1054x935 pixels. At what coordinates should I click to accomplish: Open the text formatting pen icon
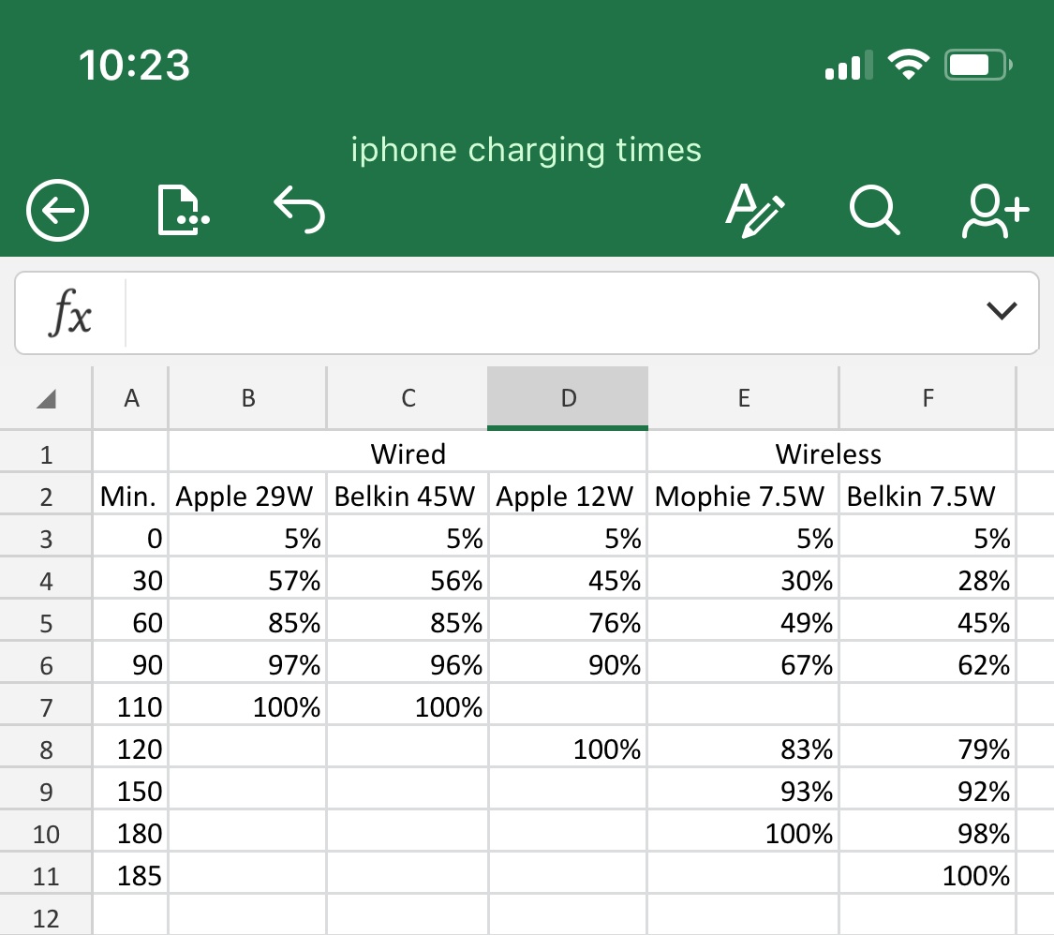pos(755,210)
